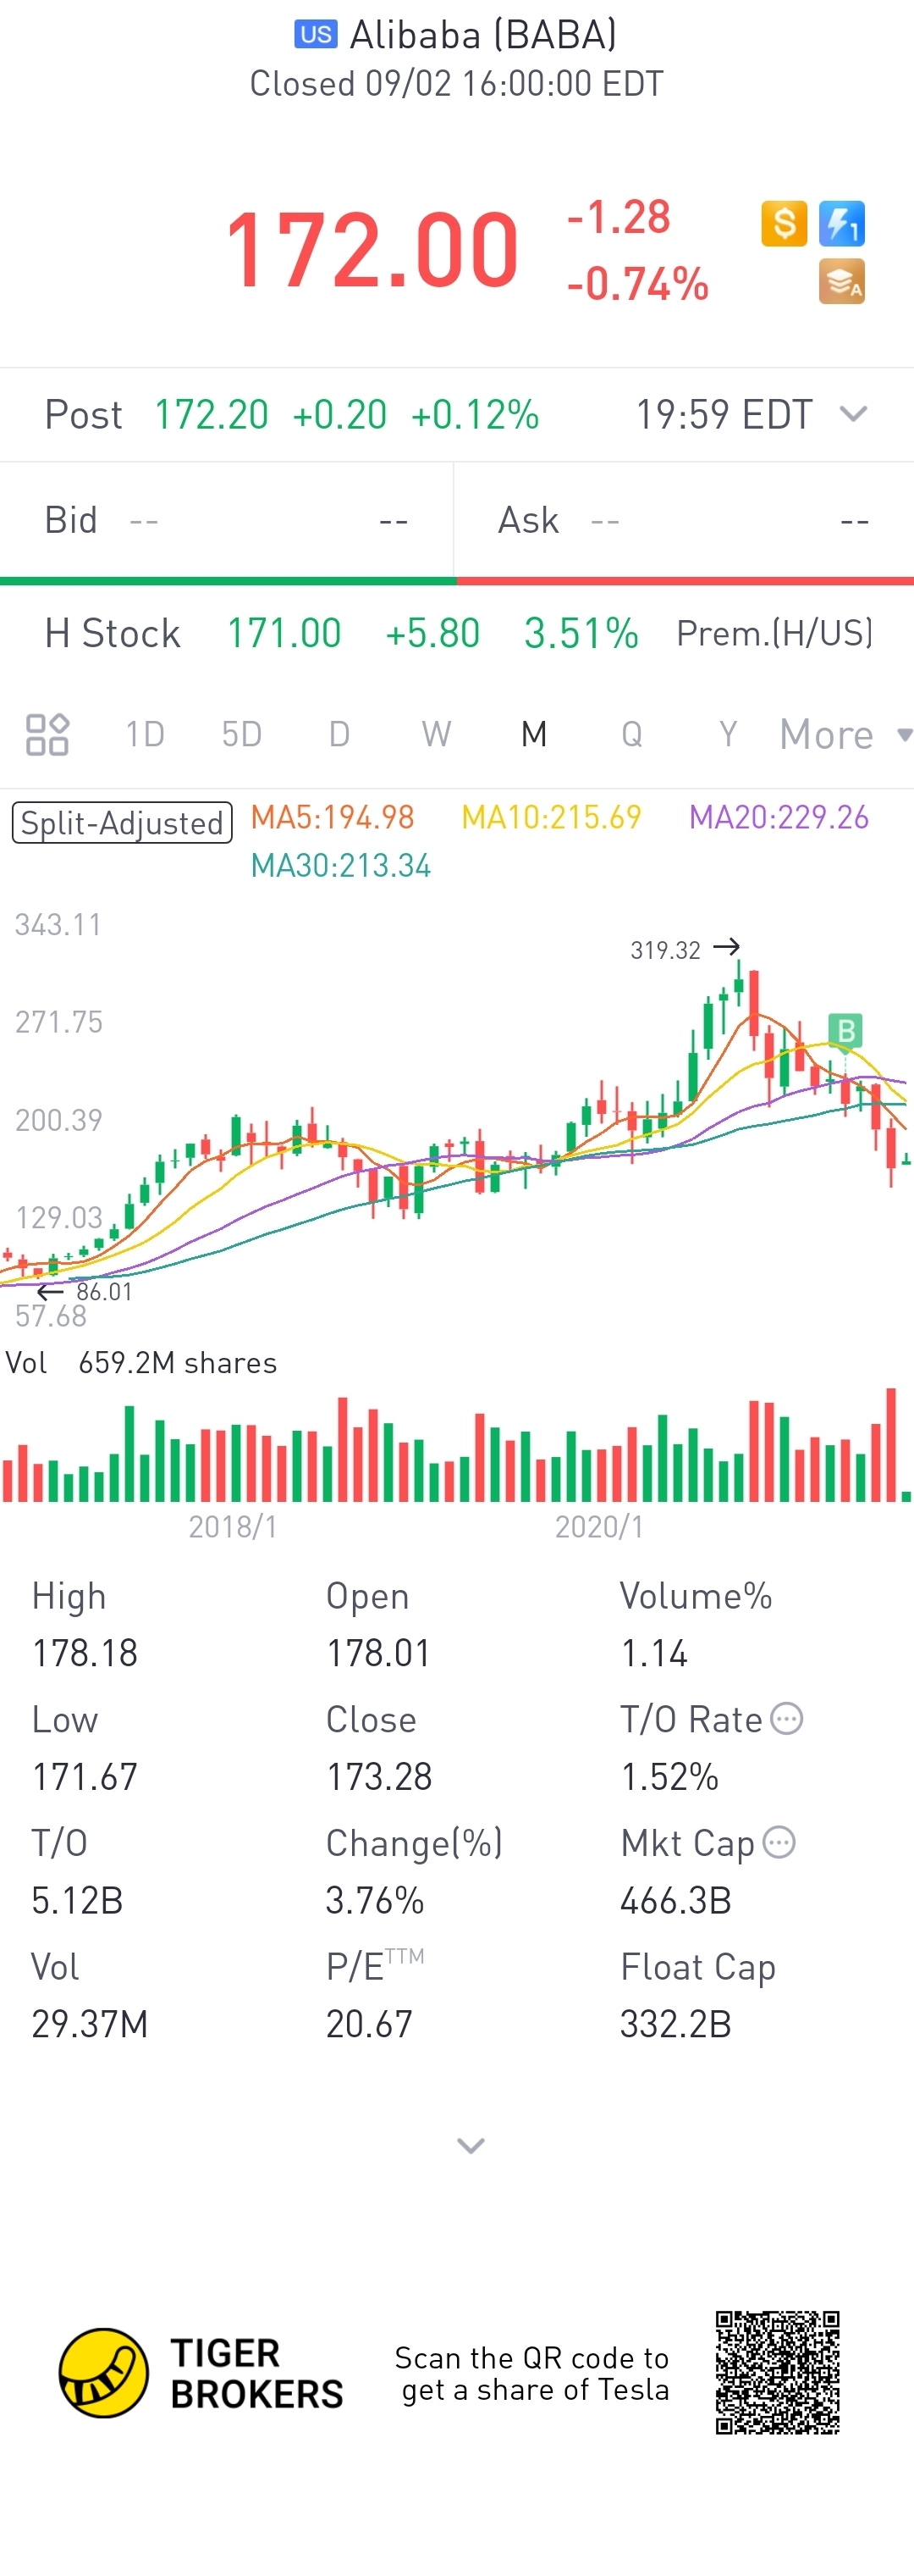The width and height of the screenshot is (914, 2554).
Task: Tap the MA20:229.26 indicator label
Action: point(779,817)
